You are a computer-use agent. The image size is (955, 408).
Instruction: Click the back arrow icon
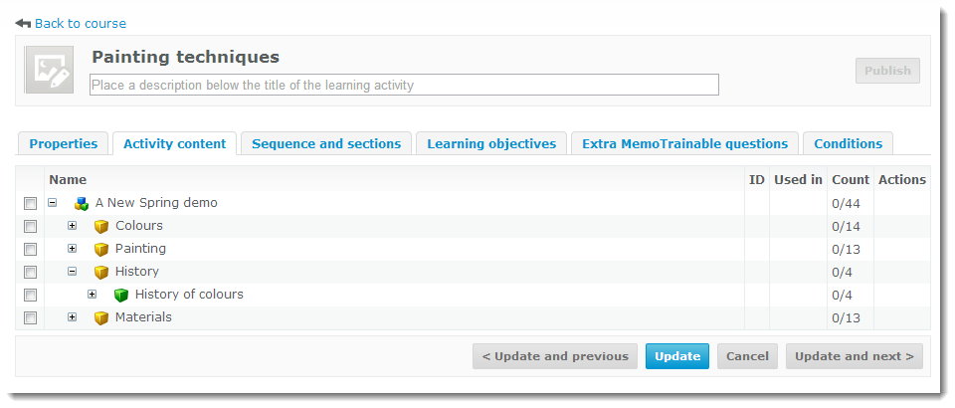click(x=23, y=23)
